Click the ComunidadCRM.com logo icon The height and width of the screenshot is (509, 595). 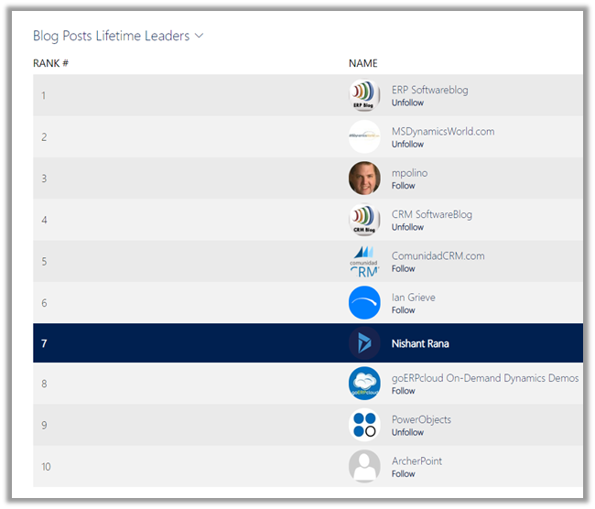(x=364, y=261)
